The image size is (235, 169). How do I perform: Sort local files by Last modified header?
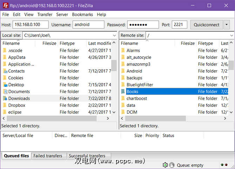coord(99,43)
